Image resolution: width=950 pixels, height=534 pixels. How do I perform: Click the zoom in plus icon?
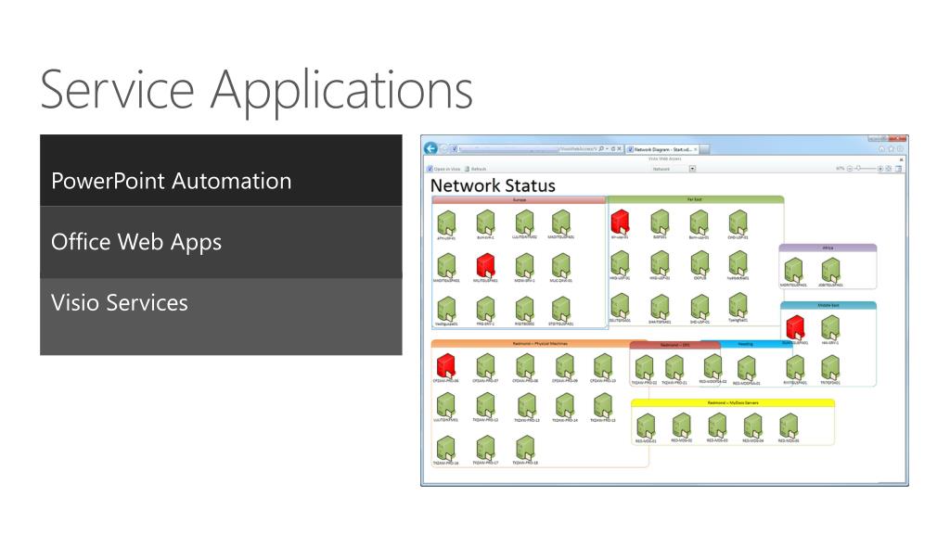point(880,169)
